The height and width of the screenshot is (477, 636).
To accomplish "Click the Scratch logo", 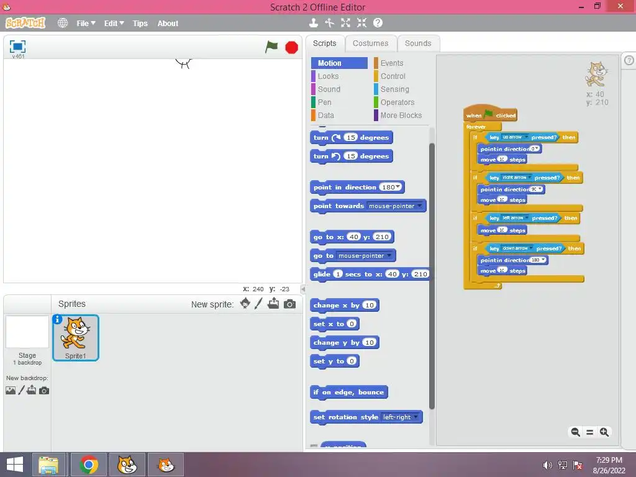I will tap(25, 23).
